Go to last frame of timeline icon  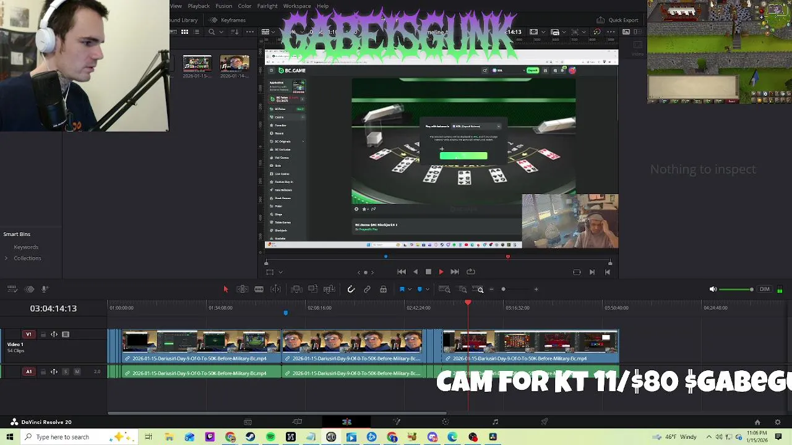click(x=608, y=272)
